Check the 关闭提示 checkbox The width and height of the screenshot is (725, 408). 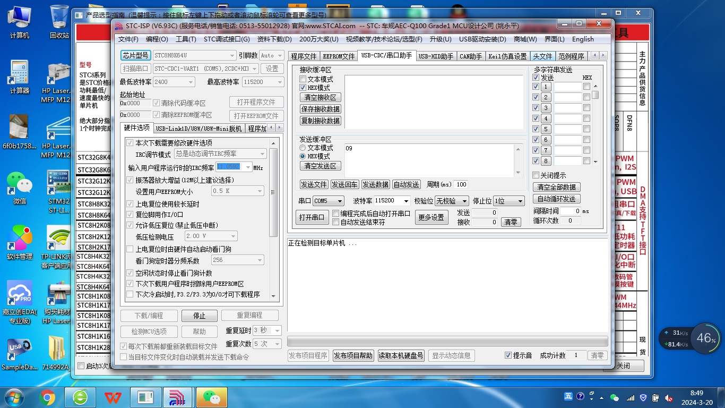(536, 175)
